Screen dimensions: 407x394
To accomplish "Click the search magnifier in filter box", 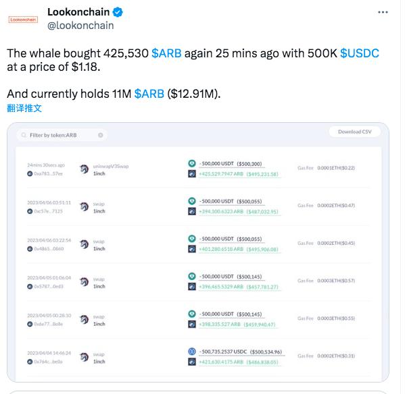I will point(24,135).
